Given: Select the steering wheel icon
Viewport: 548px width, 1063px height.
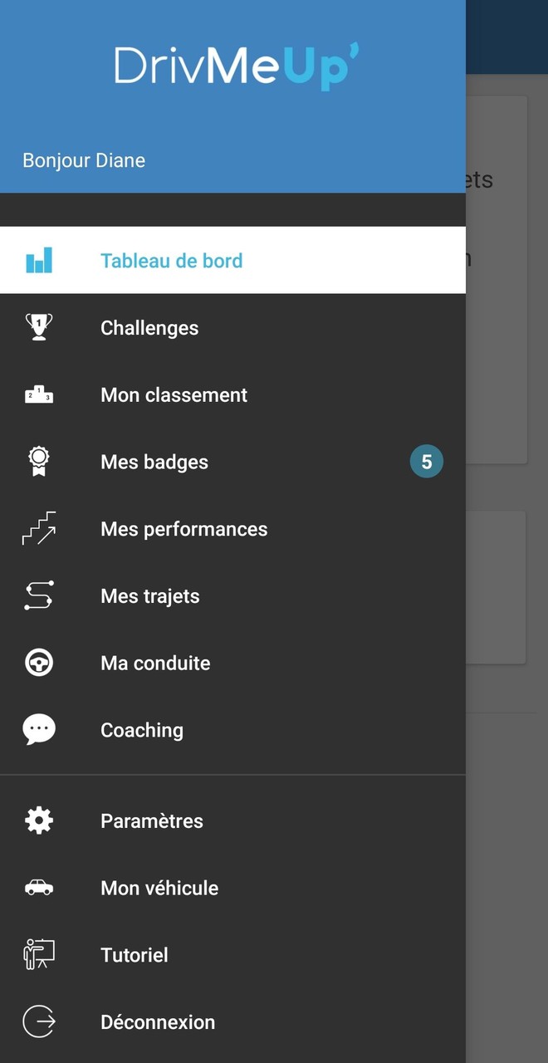Looking at the screenshot, I should click(39, 663).
